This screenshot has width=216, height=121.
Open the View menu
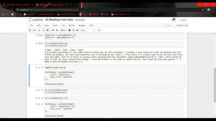47,26
